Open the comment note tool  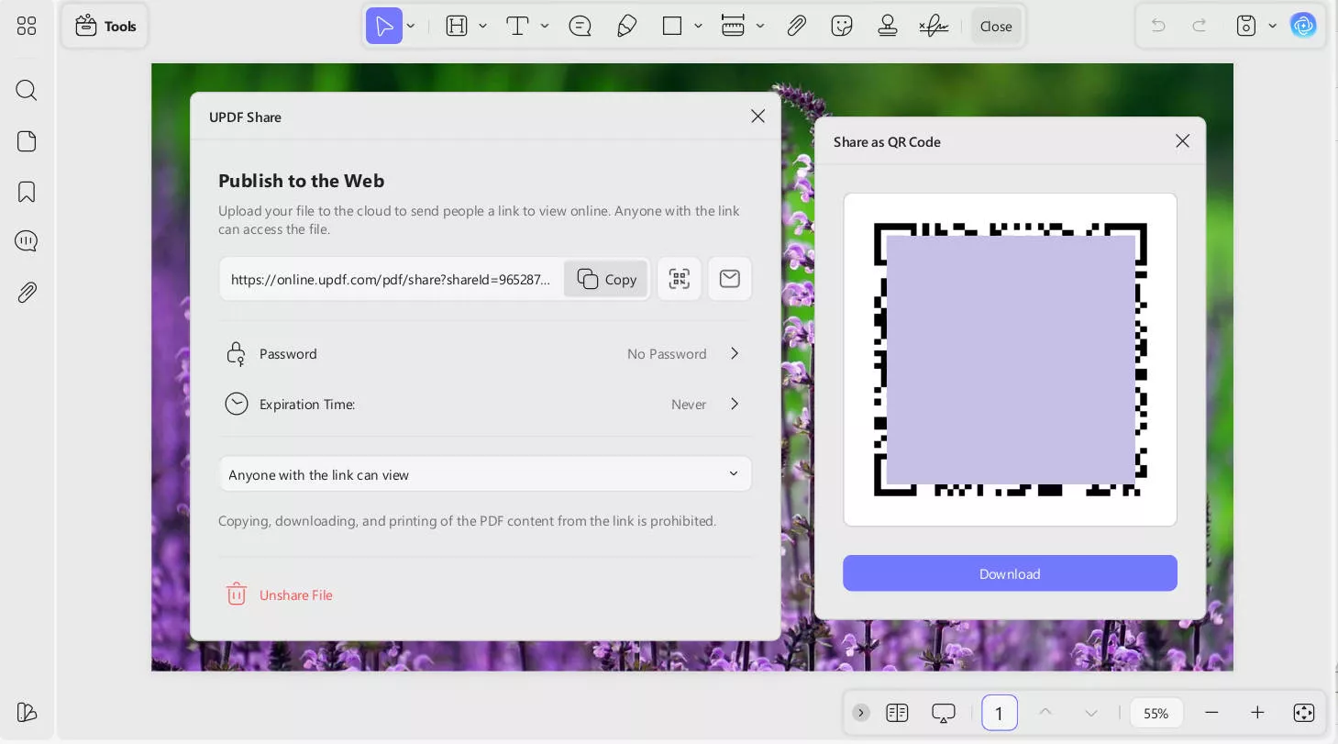[580, 26]
